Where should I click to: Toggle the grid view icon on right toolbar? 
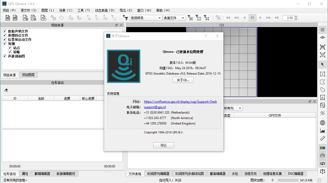click(x=323, y=30)
